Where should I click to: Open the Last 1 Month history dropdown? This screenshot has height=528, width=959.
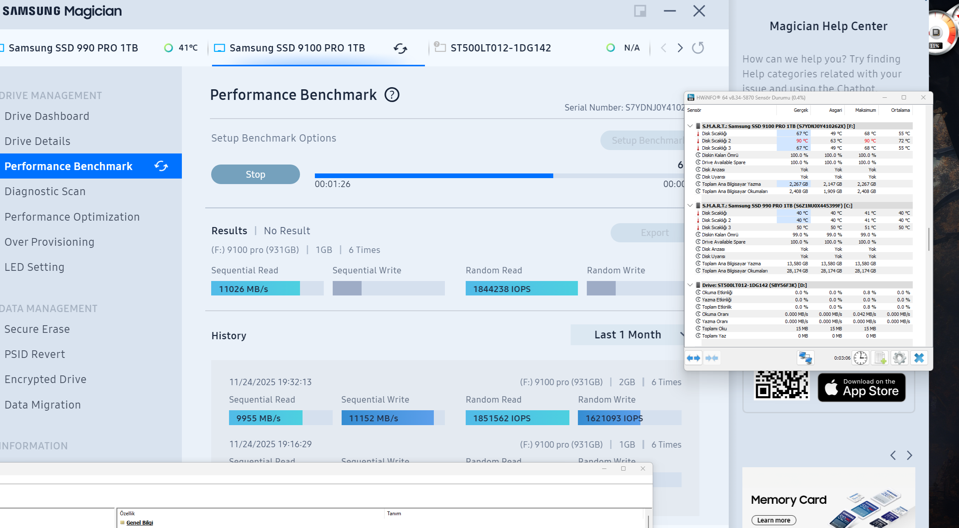click(628, 335)
